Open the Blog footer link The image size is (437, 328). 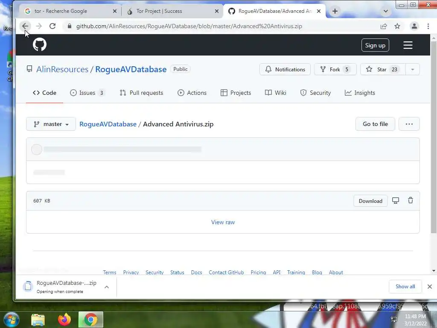click(x=317, y=272)
